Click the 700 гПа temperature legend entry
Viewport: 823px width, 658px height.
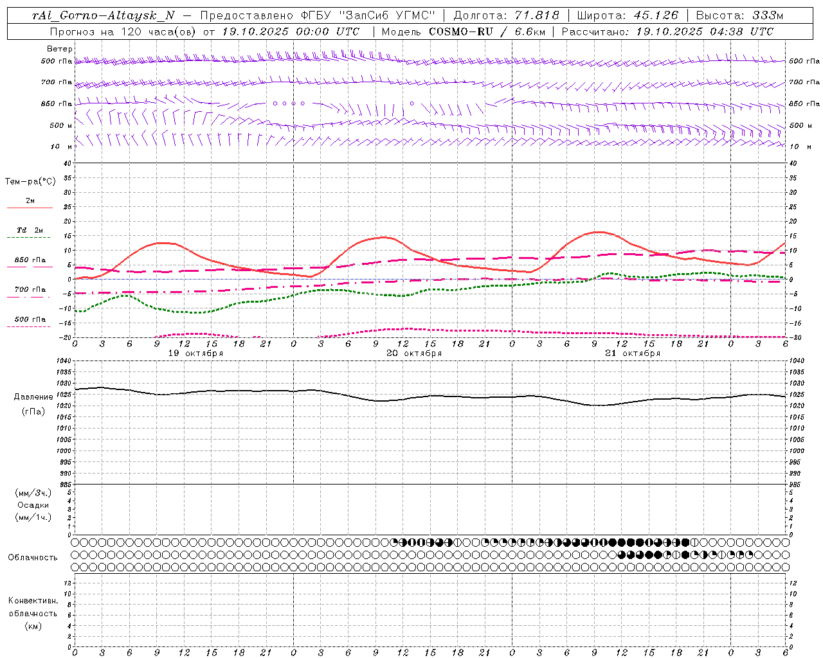tap(30, 290)
